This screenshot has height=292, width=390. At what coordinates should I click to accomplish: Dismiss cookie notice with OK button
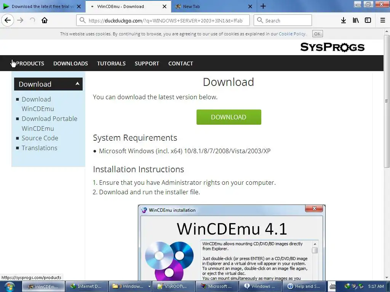pyautogui.click(x=317, y=34)
